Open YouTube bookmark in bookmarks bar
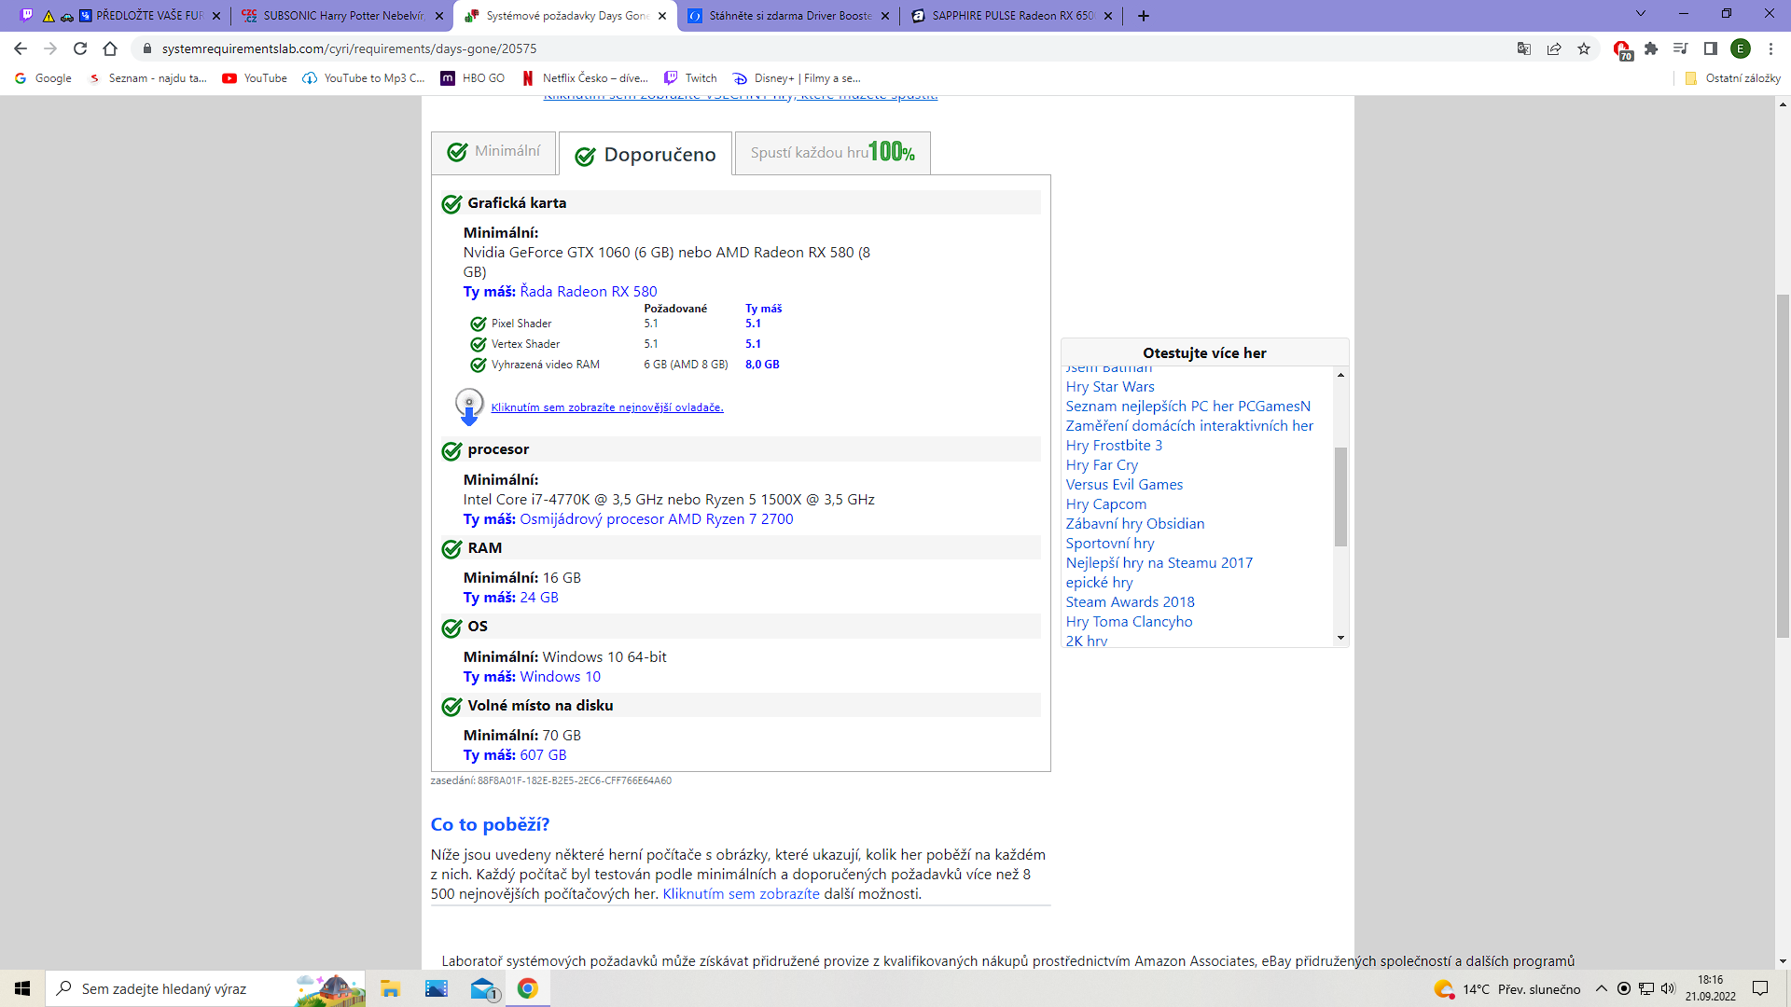Image resolution: width=1791 pixels, height=1007 pixels. [255, 78]
